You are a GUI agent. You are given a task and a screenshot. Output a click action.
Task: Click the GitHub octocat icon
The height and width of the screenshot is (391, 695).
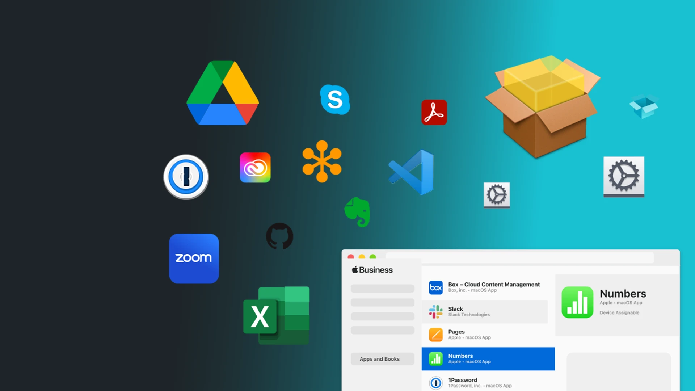click(x=279, y=236)
